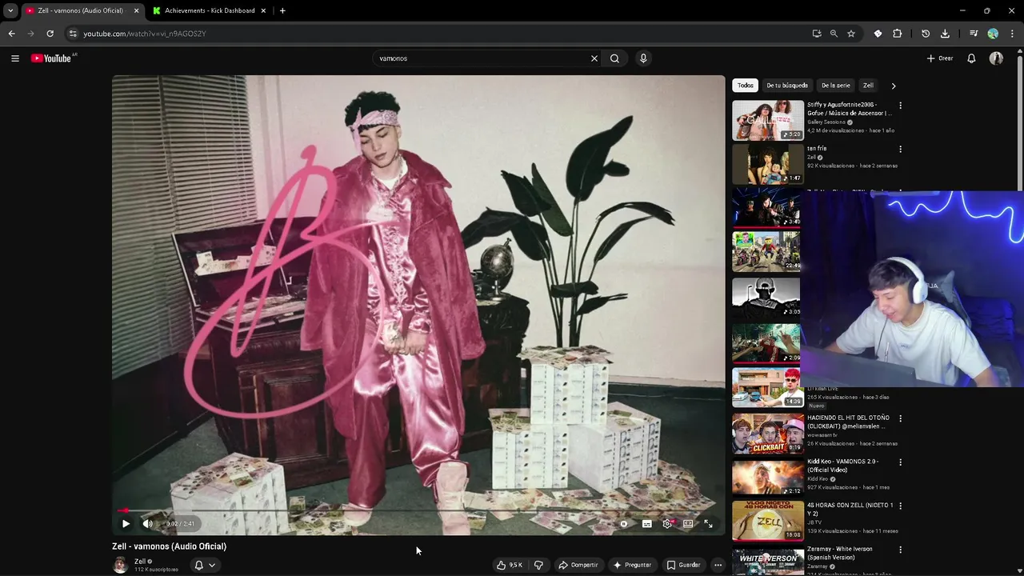Open options for HACIENDO EL HIT video

click(x=900, y=418)
